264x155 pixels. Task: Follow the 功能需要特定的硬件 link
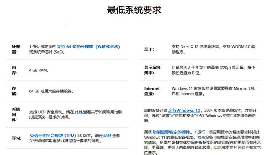[171, 132]
